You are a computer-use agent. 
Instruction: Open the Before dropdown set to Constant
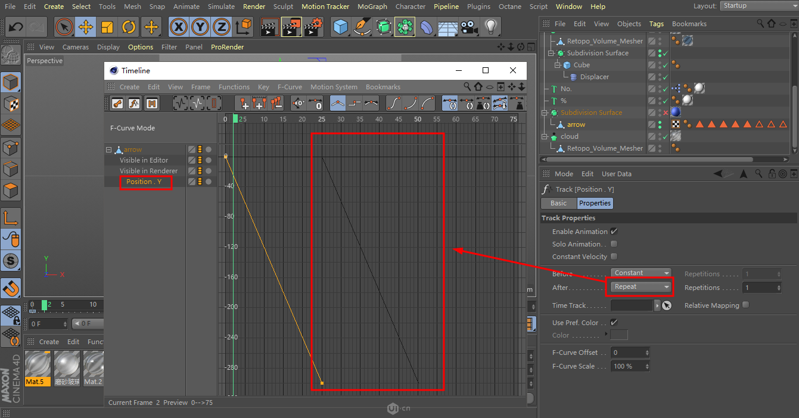click(x=641, y=273)
